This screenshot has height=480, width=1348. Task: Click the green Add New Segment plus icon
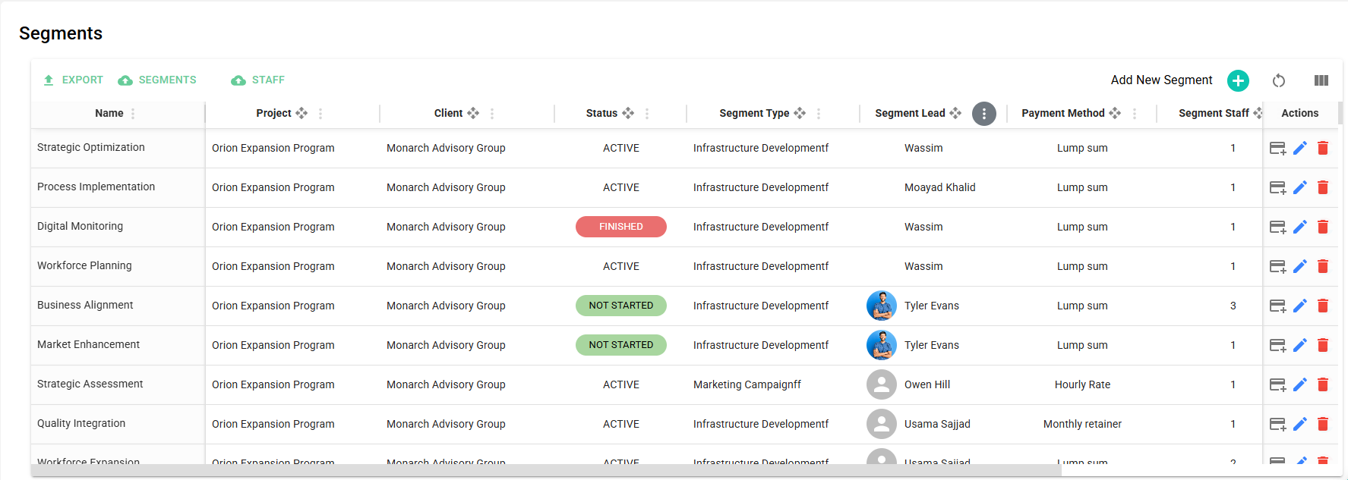(x=1238, y=80)
